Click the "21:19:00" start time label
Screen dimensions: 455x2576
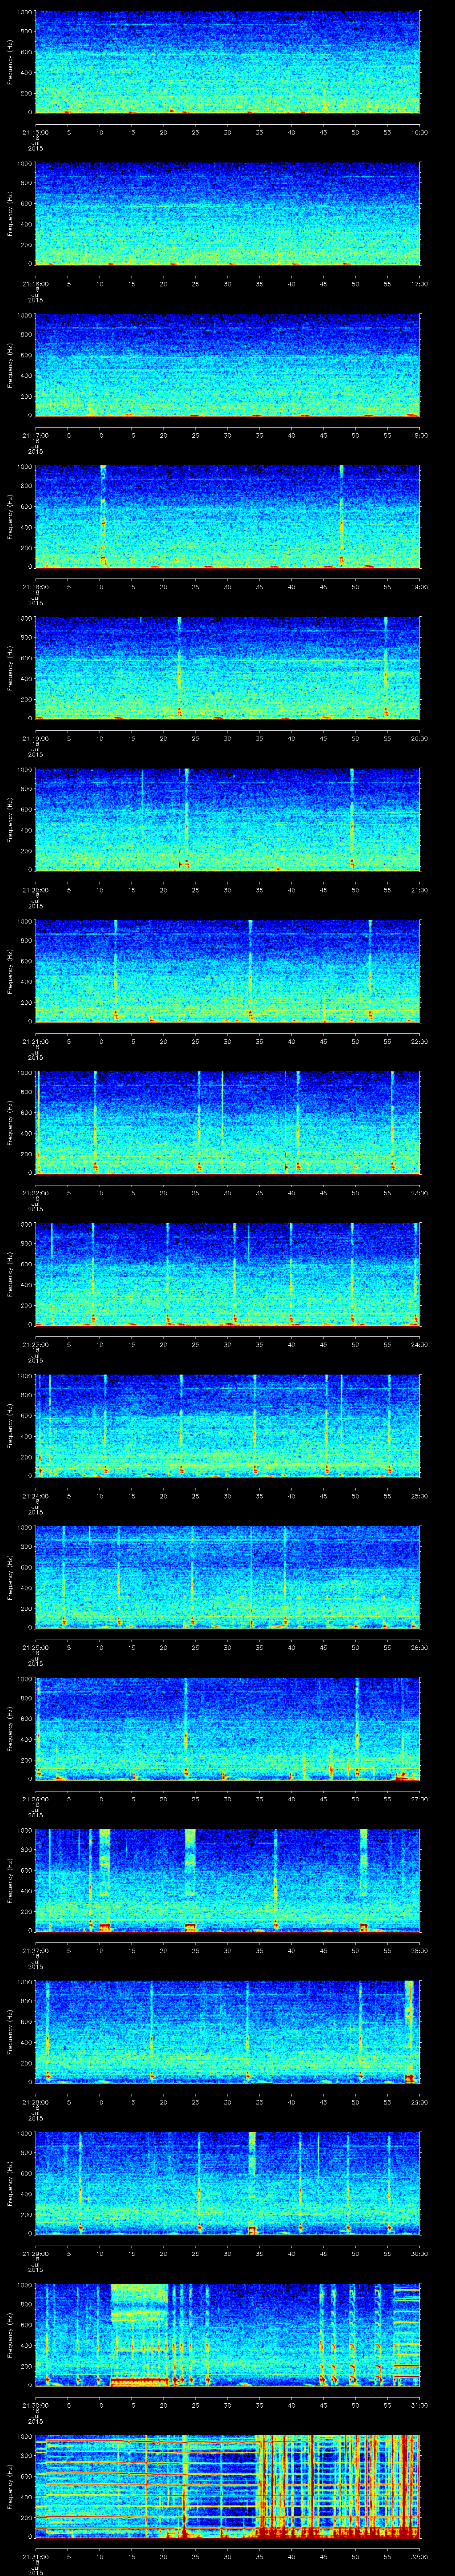(x=35, y=738)
